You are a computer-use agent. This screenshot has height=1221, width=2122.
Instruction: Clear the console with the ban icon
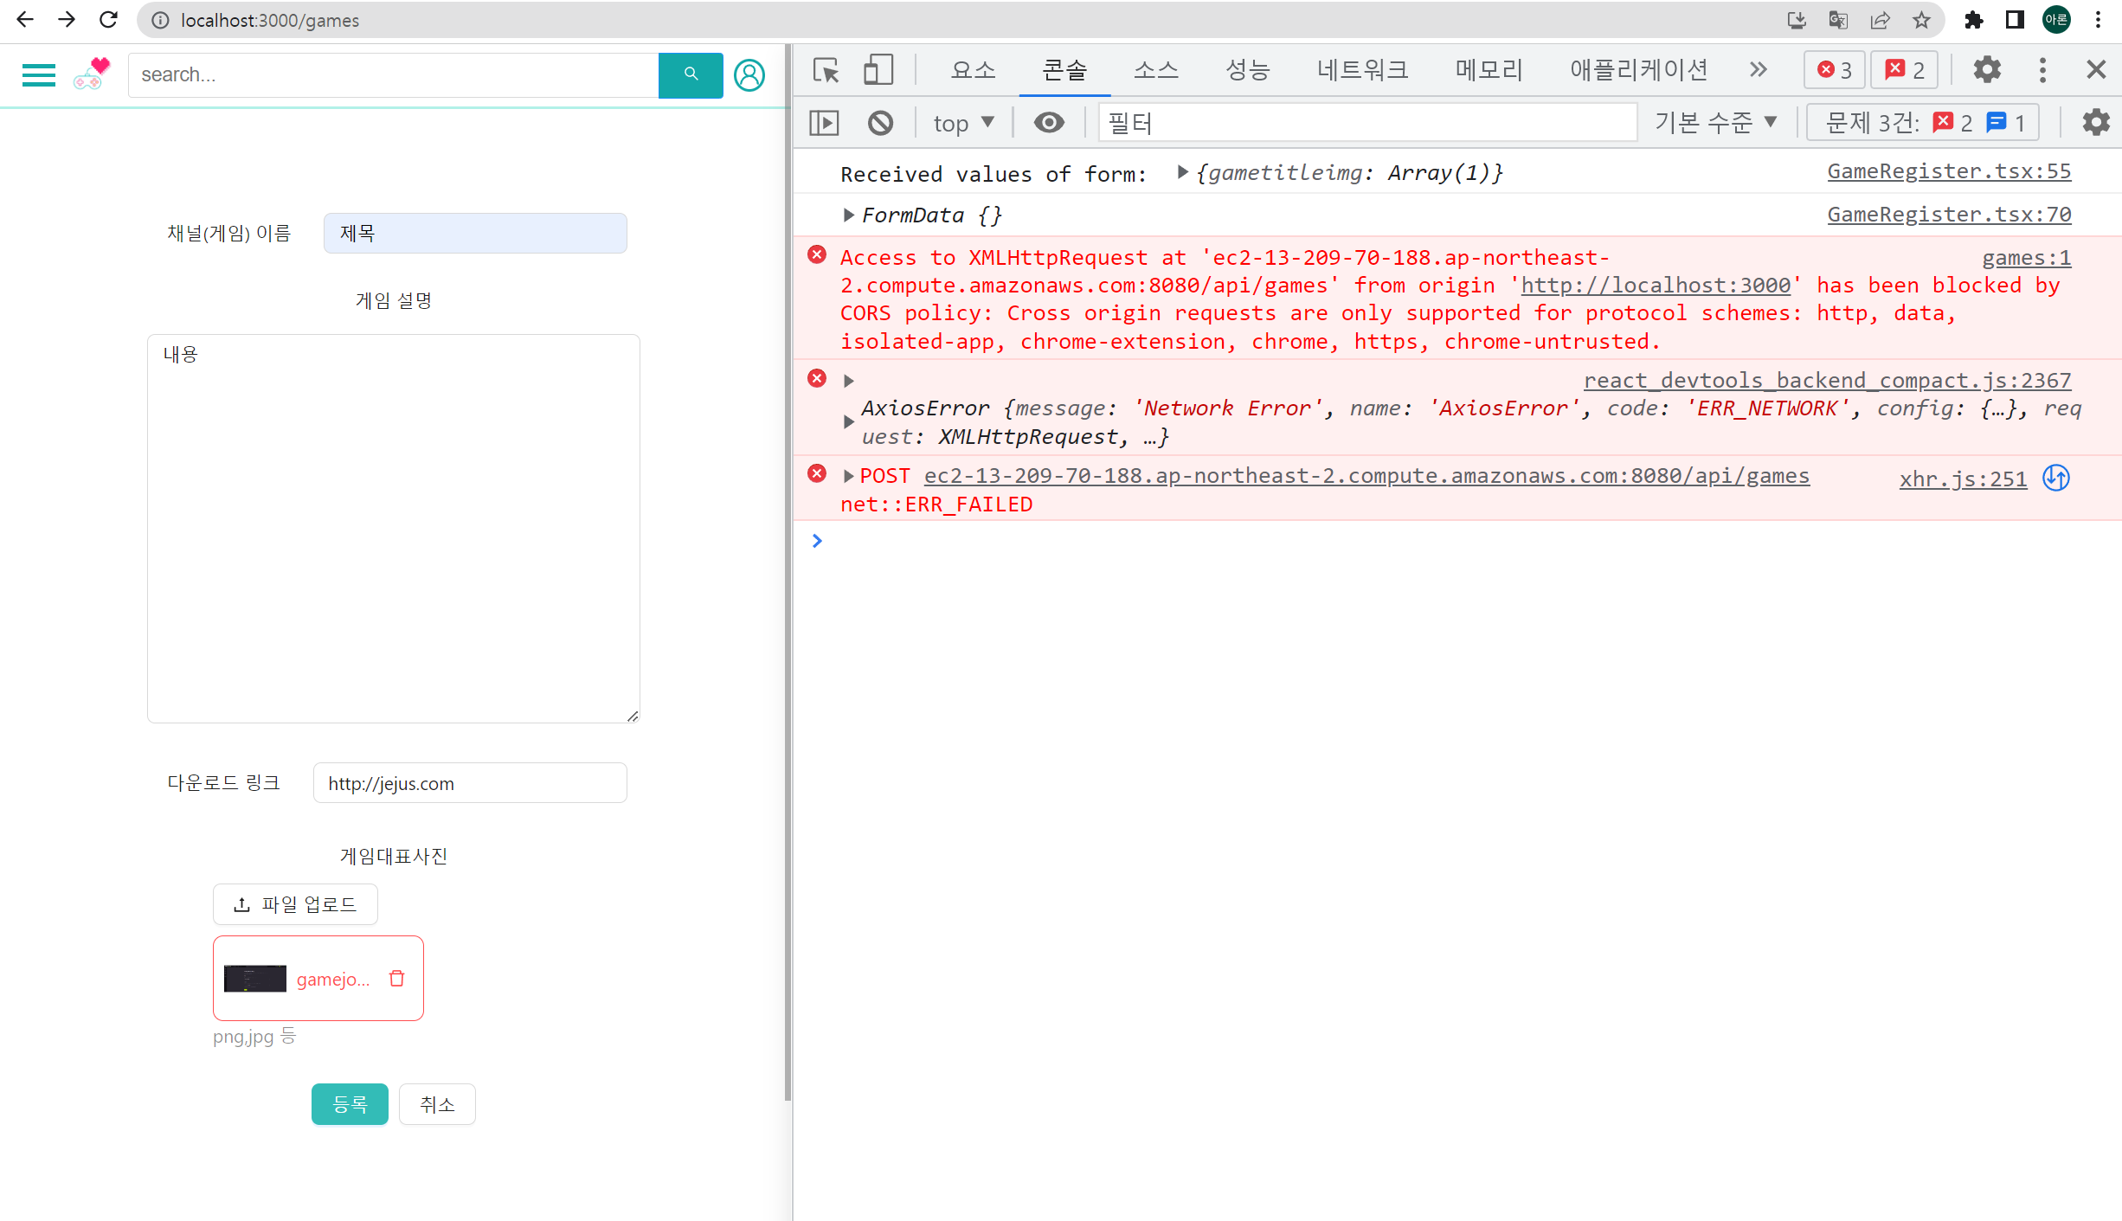click(x=880, y=123)
